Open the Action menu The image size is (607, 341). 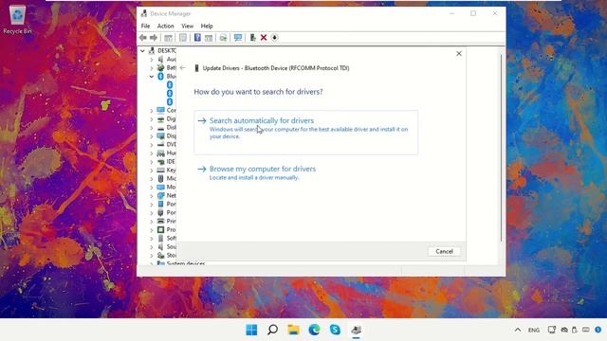coord(165,26)
